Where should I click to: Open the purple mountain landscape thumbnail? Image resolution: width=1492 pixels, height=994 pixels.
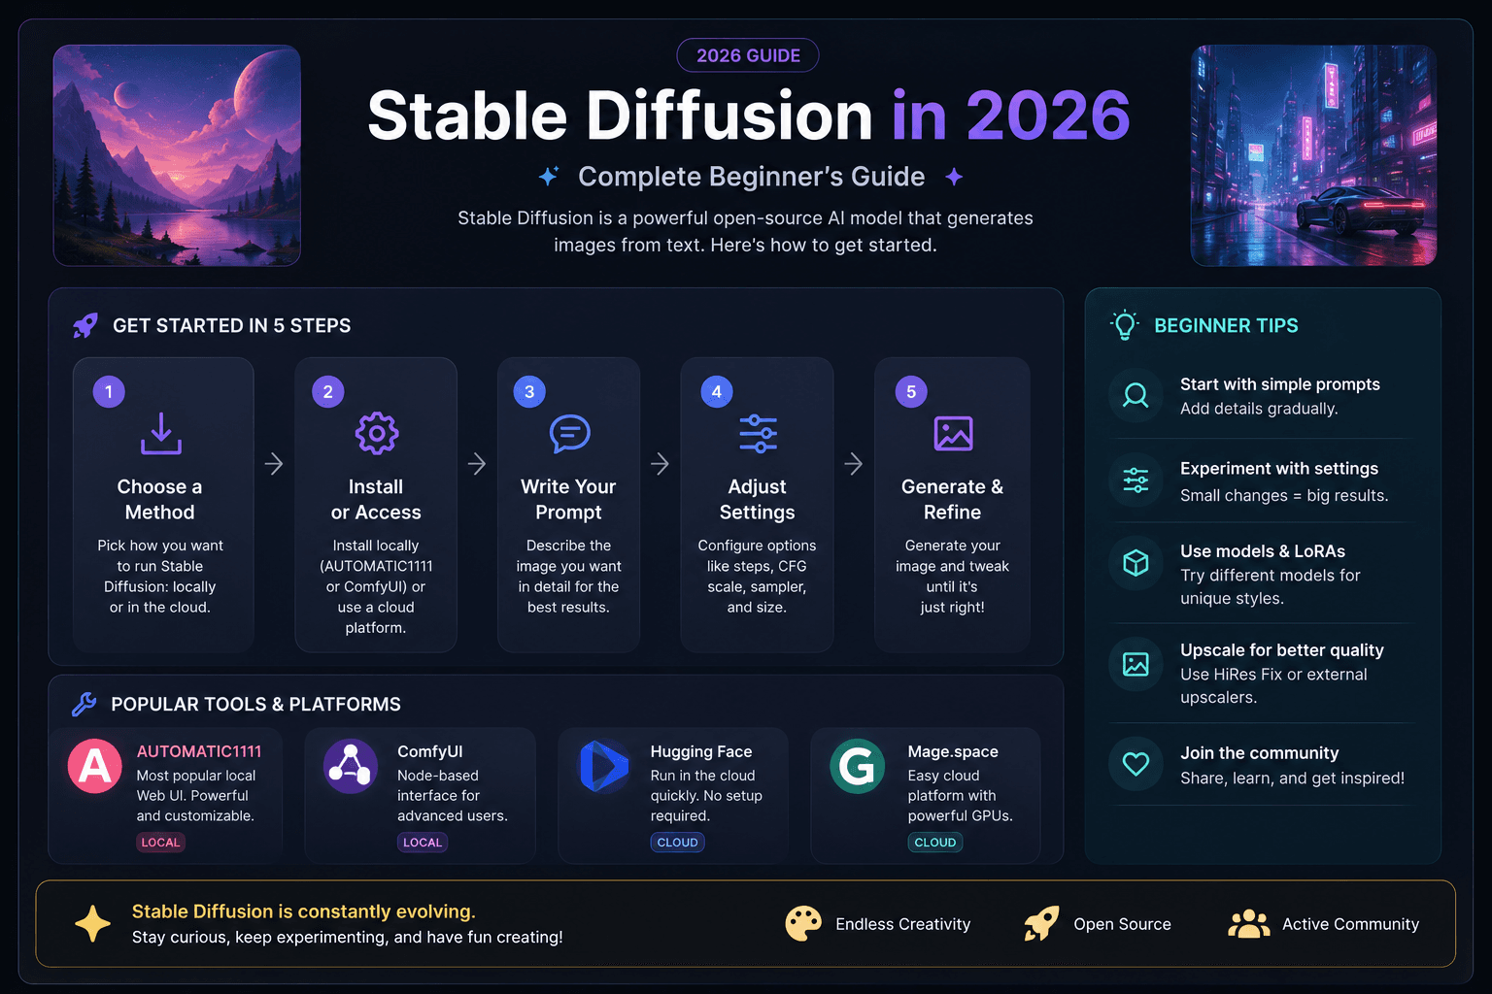[177, 155]
